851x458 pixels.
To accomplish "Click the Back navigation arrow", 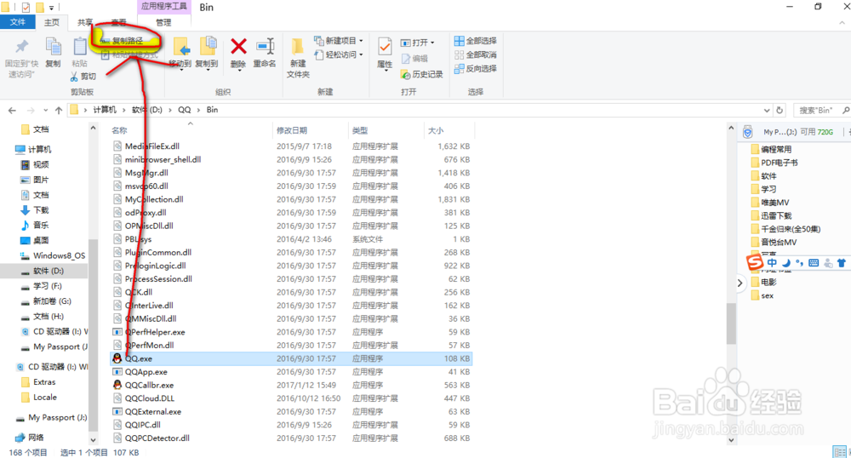I will pyautogui.click(x=12, y=110).
